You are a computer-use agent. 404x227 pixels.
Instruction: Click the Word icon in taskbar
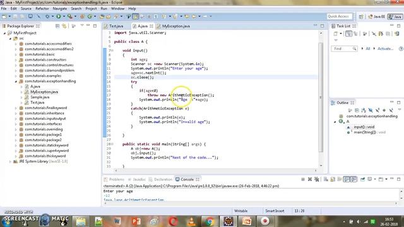[117, 221]
